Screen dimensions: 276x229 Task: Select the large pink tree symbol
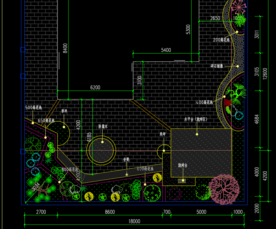tap(224, 189)
